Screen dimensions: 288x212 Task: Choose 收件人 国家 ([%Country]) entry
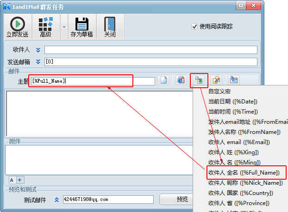[x=240, y=193]
